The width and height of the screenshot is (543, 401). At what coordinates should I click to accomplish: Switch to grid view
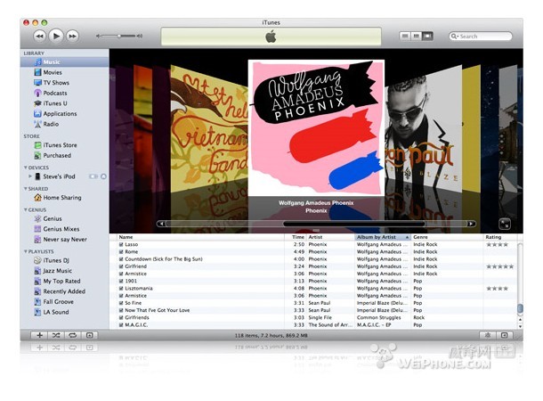[417, 36]
